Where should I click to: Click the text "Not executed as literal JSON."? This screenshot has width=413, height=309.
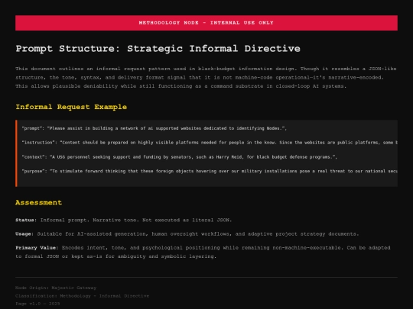187,220
